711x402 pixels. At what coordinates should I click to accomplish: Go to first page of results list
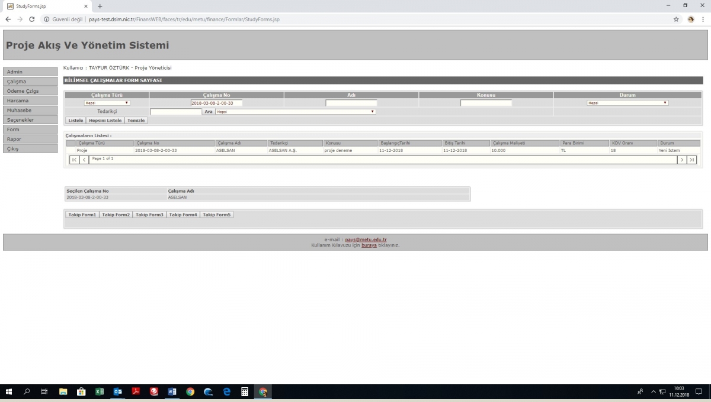(74, 160)
